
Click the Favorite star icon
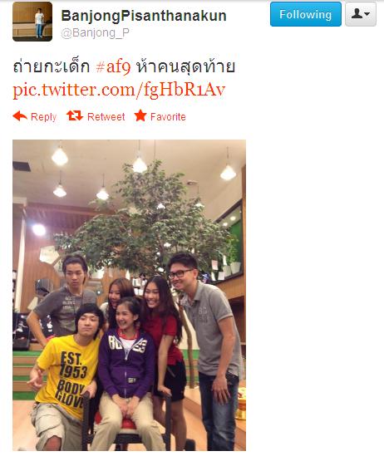(140, 115)
